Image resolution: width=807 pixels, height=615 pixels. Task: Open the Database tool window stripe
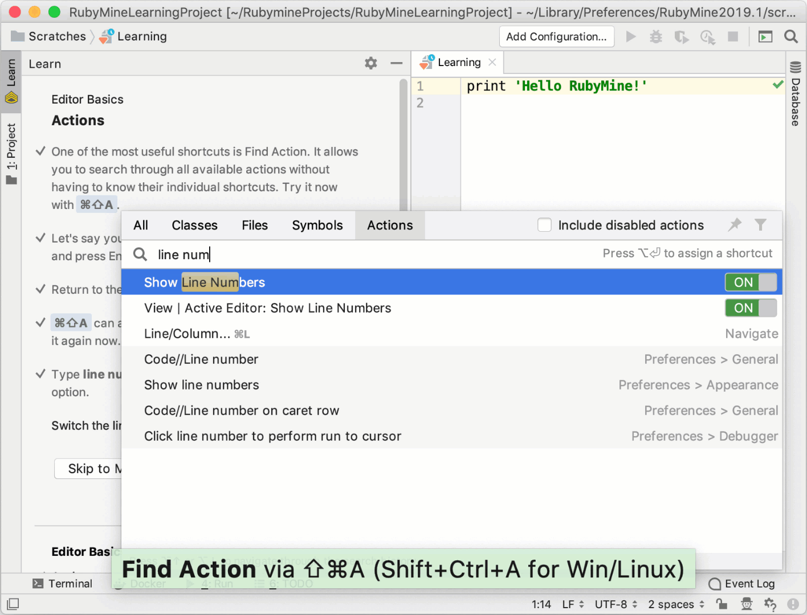pyautogui.click(x=796, y=94)
